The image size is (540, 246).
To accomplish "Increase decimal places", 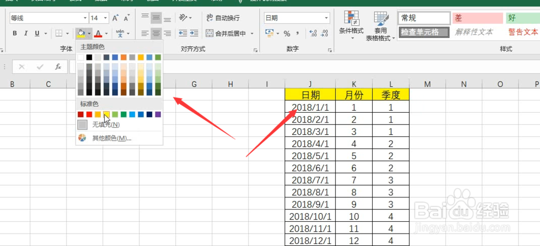I will coord(313,33).
